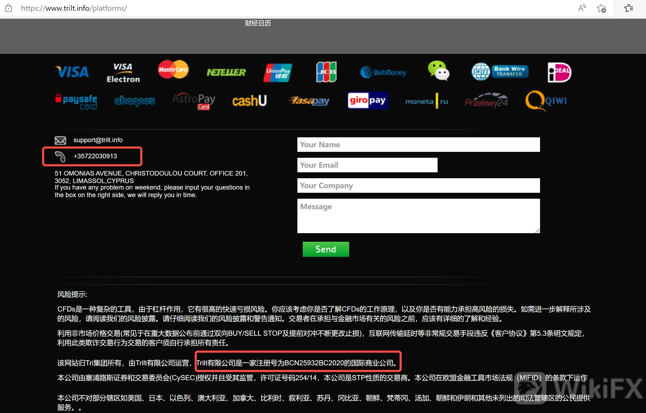Click the VISA Electron logo
The height and width of the screenshot is (413, 646).
[123, 73]
